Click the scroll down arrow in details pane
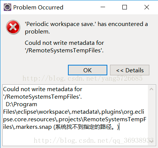This screenshot has width=158, height=148. point(152,142)
